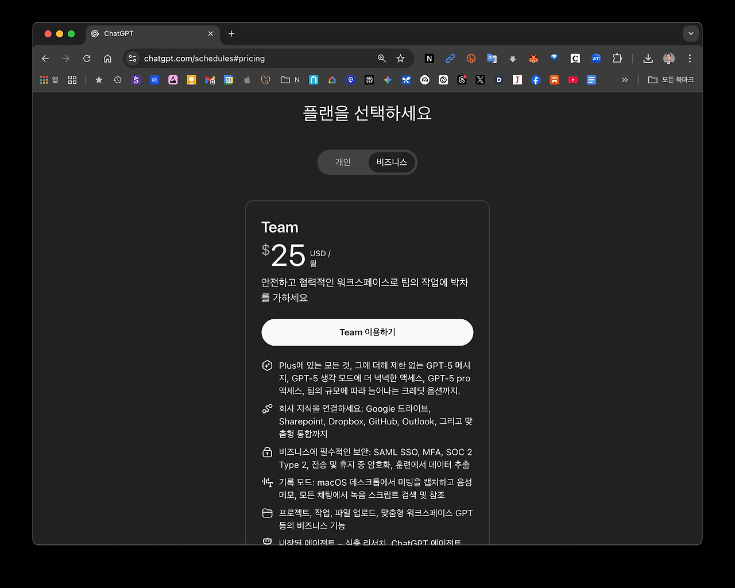Image resolution: width=735 pixels, height=588 pixels.
Task: Click the folder icon beside 프로젝트 feature
Action: coord(267,513)
